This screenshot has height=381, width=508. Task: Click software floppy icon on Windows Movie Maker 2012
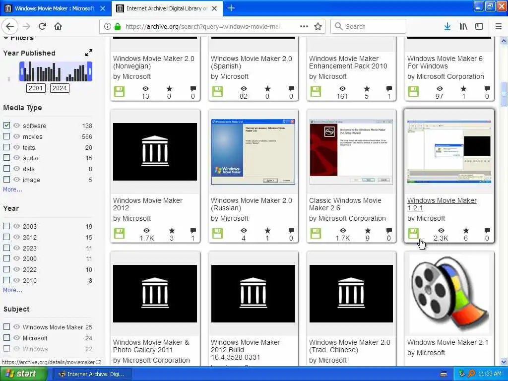(119, 234)
